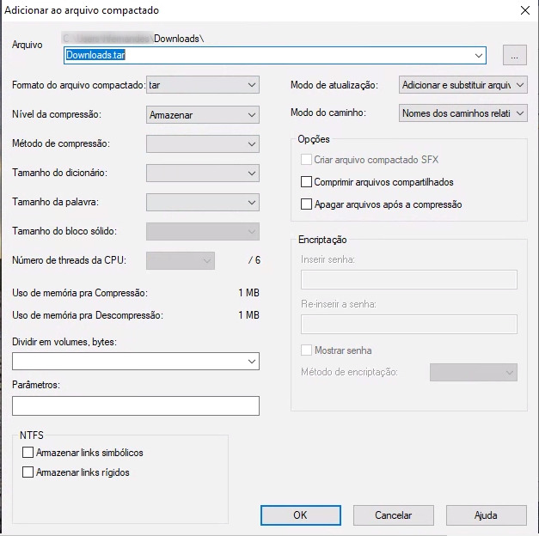Close the Adicionar ao arquivo compactado dialog

(525, 10)
